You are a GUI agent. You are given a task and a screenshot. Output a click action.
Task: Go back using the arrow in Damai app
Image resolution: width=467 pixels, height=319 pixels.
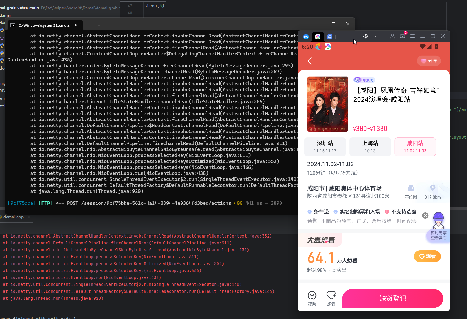pos(309,61)
